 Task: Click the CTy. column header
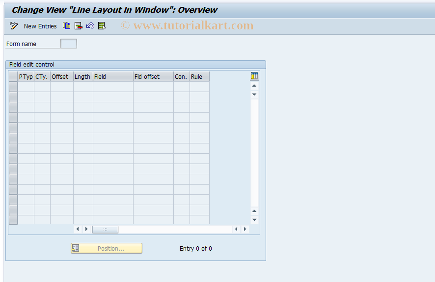[x=42, y=77]
